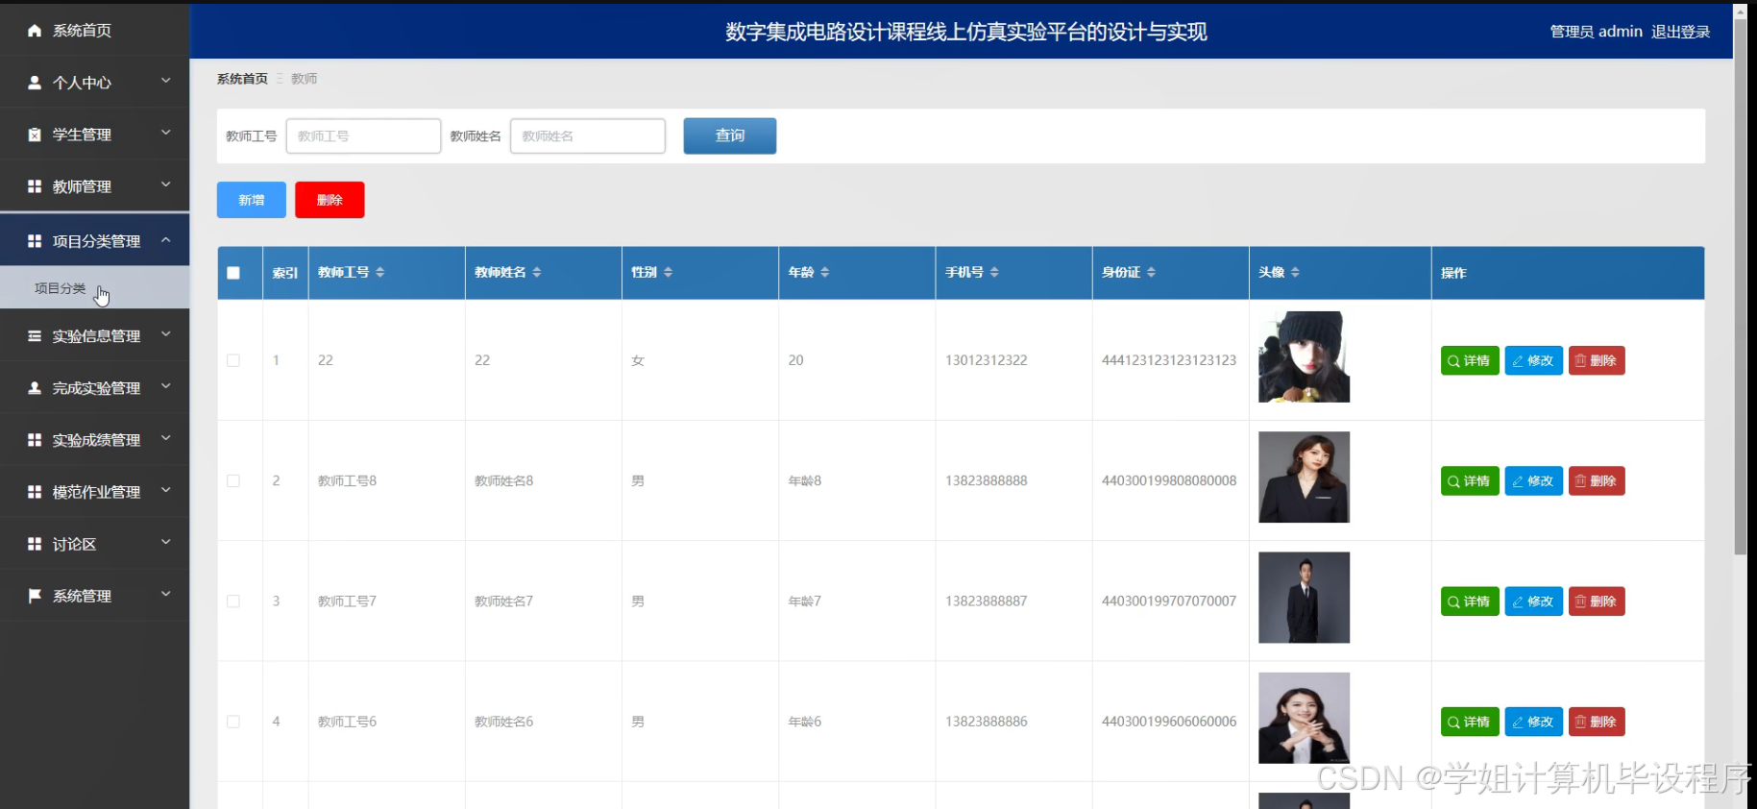Click the avatar photo of 教师姓名7
The image size is (1757, 809).
1304,598
